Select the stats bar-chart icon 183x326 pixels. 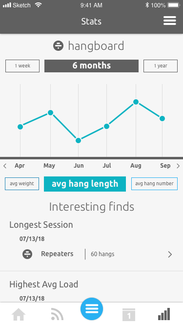pyautogui.click(x=164, y=314)
